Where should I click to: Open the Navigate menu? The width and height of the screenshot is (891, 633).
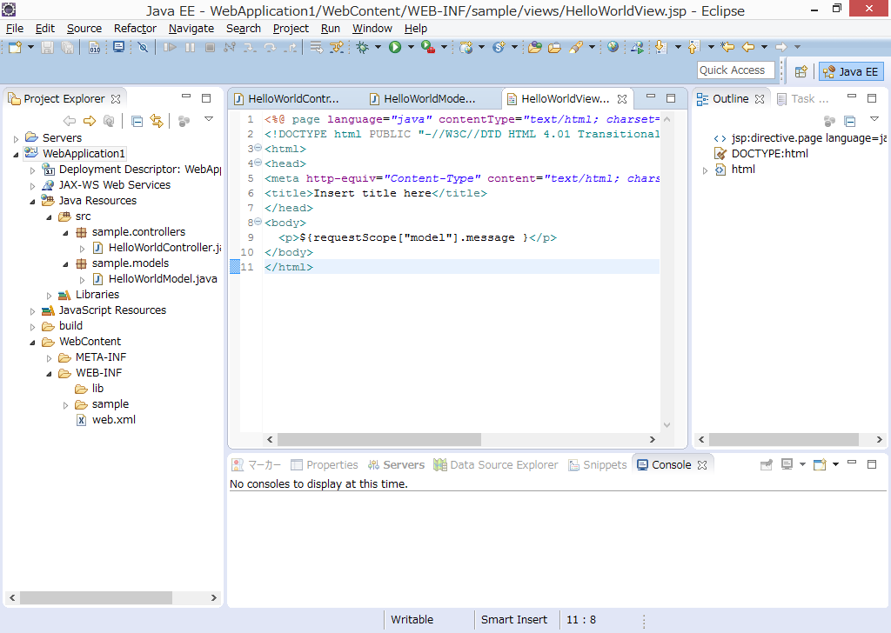191,29
